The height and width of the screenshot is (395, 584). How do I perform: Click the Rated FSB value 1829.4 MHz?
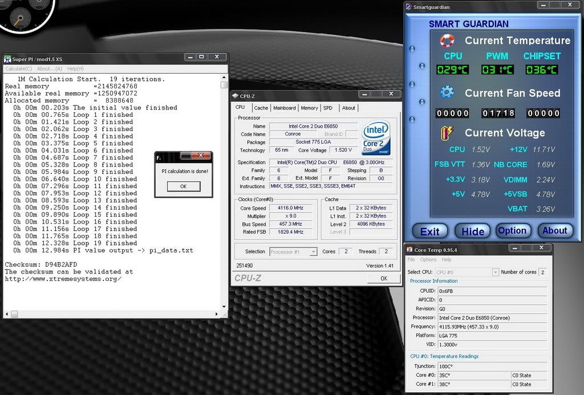290,232
